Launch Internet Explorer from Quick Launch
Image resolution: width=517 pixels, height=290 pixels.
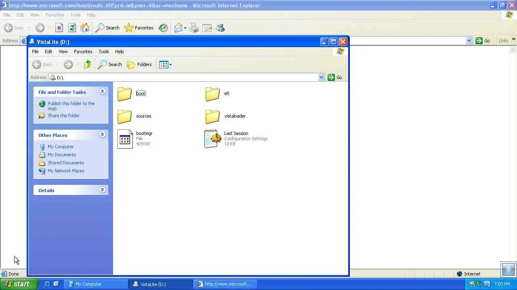[x=47, y=284]
